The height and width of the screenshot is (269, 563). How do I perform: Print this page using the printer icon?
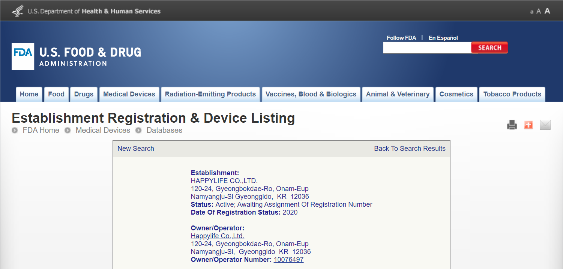point(512,125)
